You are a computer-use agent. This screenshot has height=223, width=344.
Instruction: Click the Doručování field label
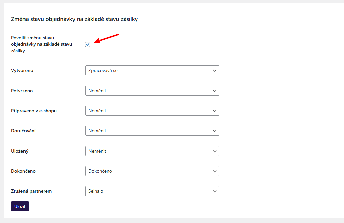(23, 131)
